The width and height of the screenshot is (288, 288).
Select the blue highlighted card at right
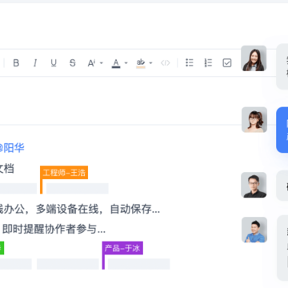[282, 130]
